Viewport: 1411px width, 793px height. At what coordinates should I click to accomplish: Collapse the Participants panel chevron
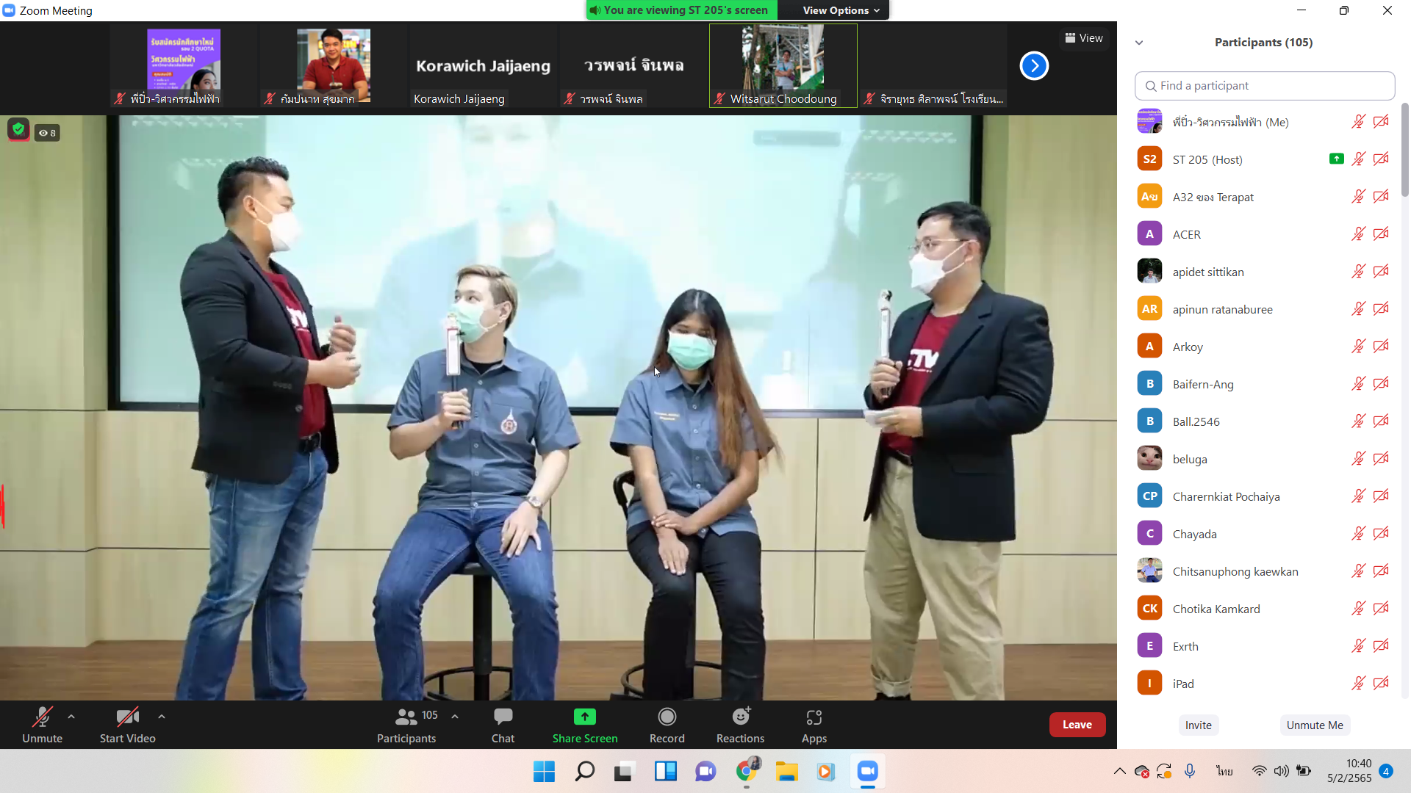pos(1139,43)
